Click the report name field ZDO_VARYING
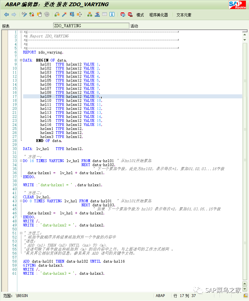This screenshot has width=249, height=301. tap(91, 26)
